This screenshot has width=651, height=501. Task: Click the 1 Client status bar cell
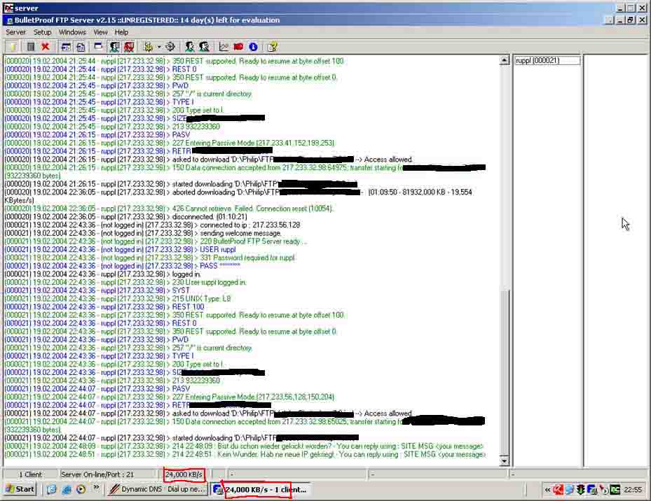pyautogui.click(x=30, y=474)
